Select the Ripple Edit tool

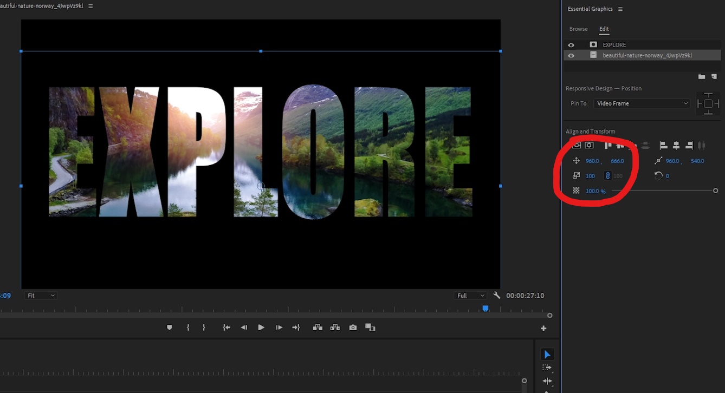547,381
